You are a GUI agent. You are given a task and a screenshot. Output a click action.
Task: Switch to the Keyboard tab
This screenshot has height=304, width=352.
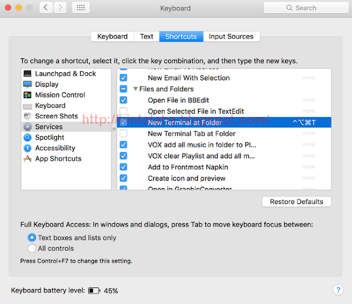point(112,36)
